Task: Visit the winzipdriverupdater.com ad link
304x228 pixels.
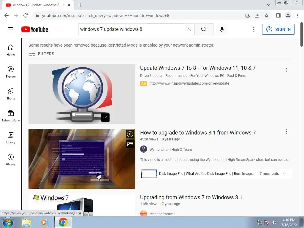Action: 189,83
